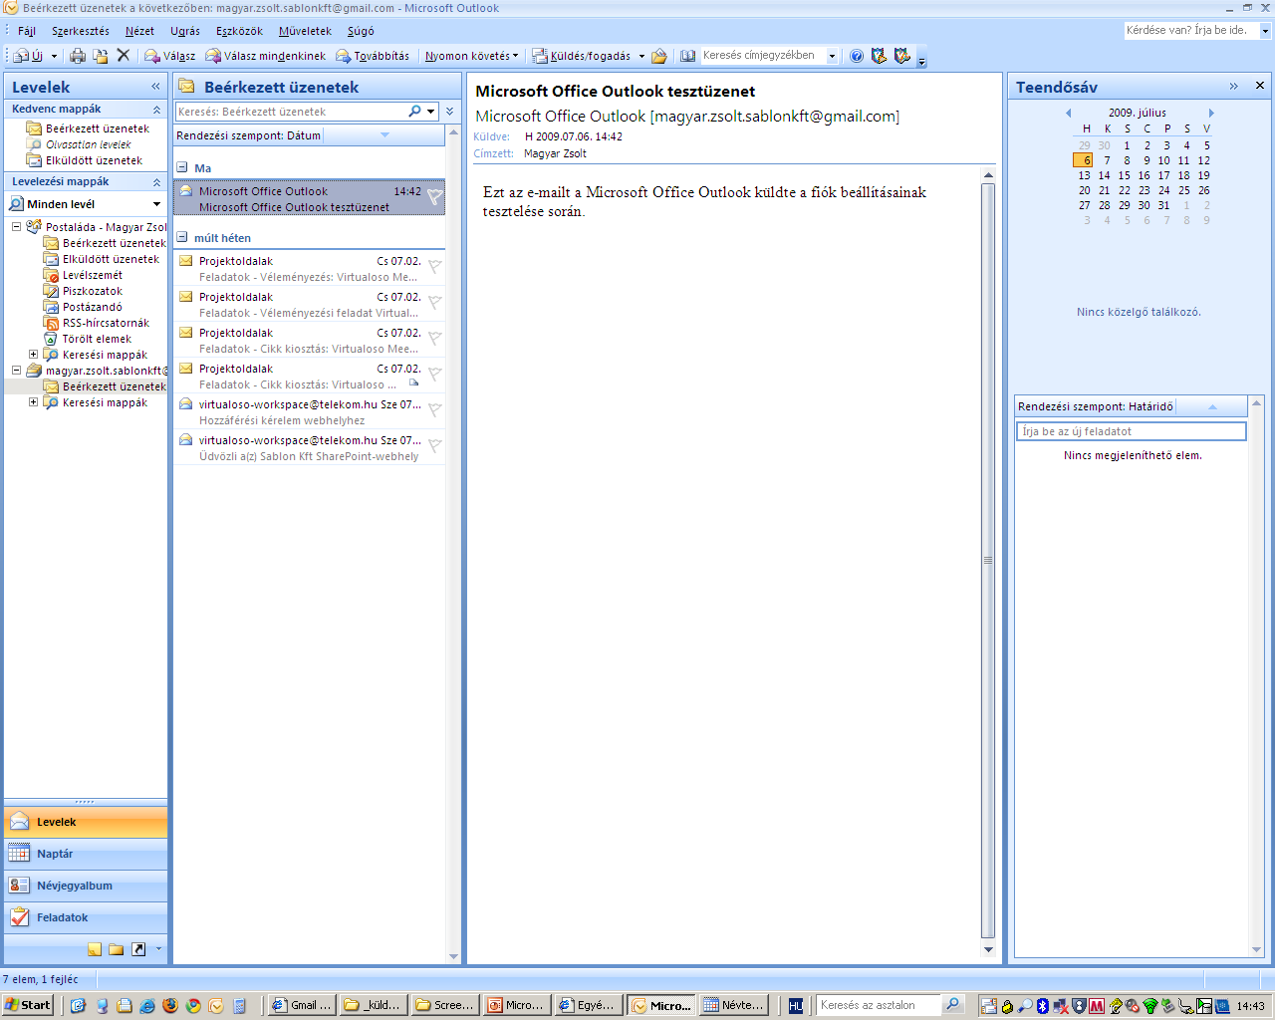The image size is (1275, 1020).
Task: Open the Nyomon követés dropdown
Action: pos(471,56)
